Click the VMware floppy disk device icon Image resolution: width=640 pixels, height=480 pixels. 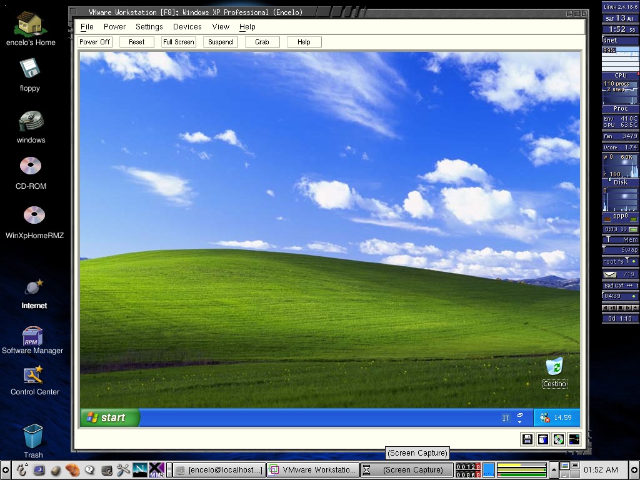pos(527,439)
